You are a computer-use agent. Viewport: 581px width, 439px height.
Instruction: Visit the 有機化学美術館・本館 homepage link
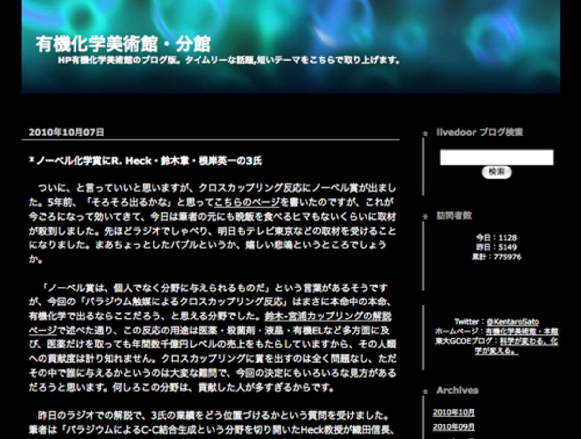pyautogui.click(x=521, y=332)
